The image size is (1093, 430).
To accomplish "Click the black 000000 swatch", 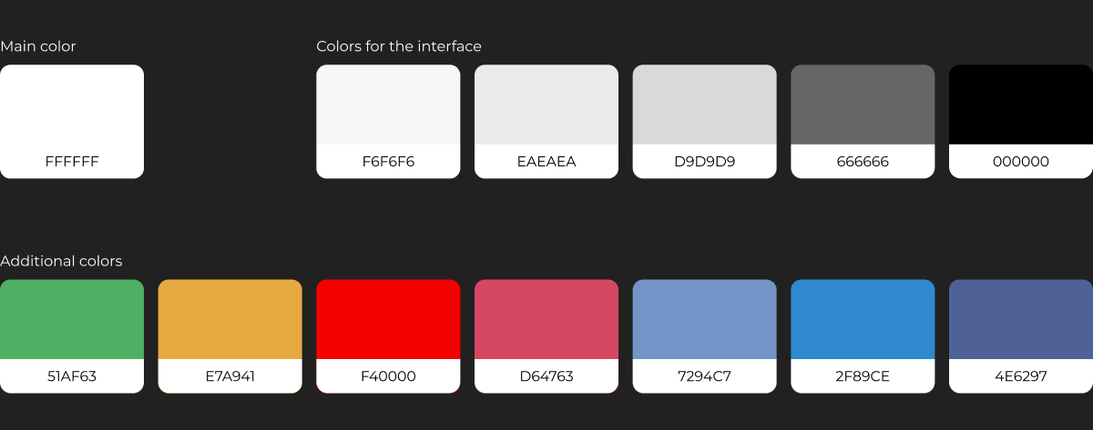I will click(x=1020, y=105).
